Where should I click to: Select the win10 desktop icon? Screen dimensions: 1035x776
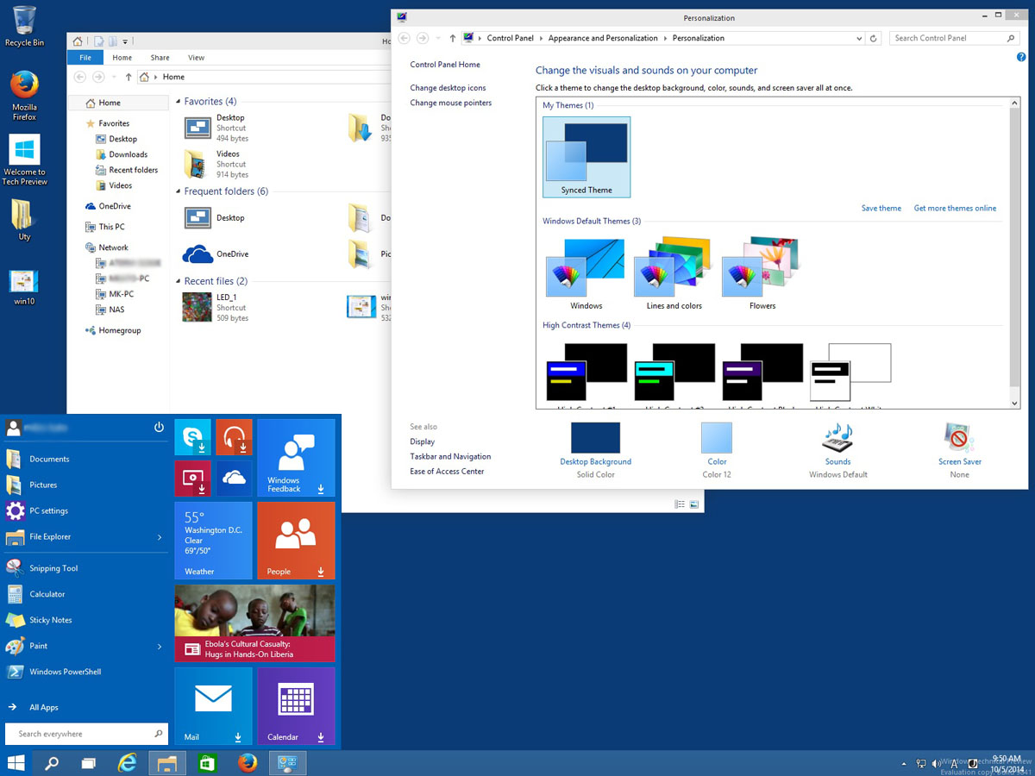[24, 288]
